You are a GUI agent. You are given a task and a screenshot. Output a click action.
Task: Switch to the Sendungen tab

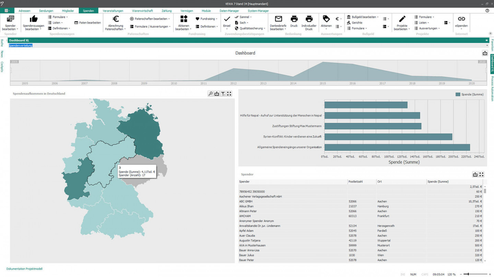click(46, 11)
